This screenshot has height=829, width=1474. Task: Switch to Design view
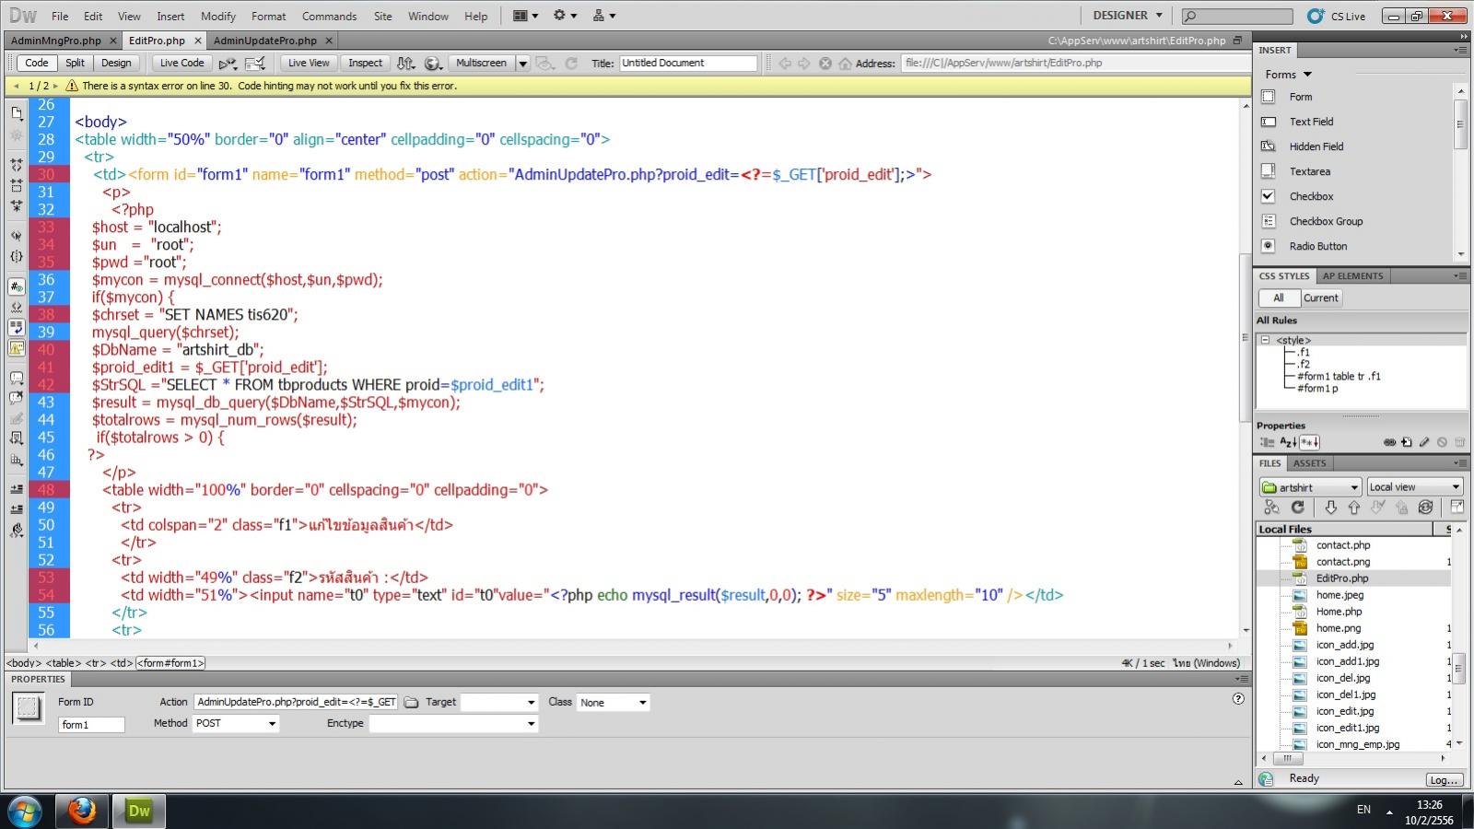pos(116,64)
